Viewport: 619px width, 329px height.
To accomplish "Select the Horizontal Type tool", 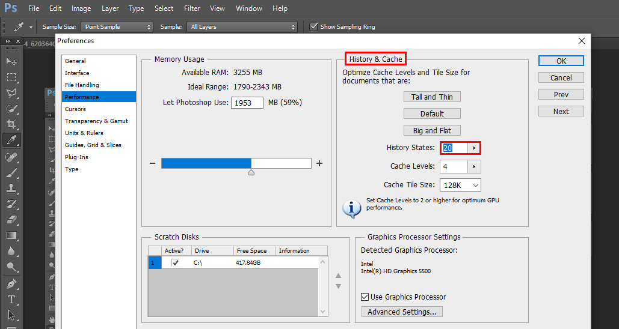I will 11,300.
